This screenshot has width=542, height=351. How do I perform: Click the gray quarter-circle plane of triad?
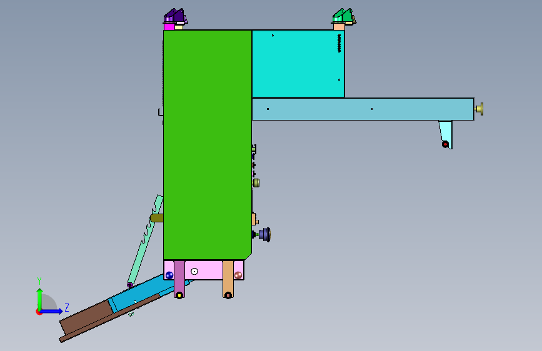click(49, 302)
